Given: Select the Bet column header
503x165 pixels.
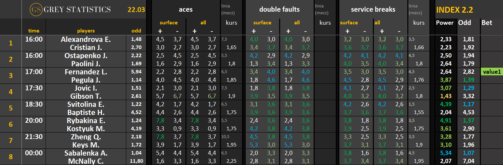Looking at the screenshot, I should tap(487, 23).
